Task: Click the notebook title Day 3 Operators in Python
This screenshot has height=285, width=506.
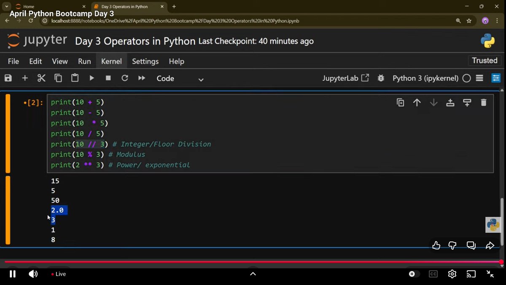Action: click(x=135, y=41)
